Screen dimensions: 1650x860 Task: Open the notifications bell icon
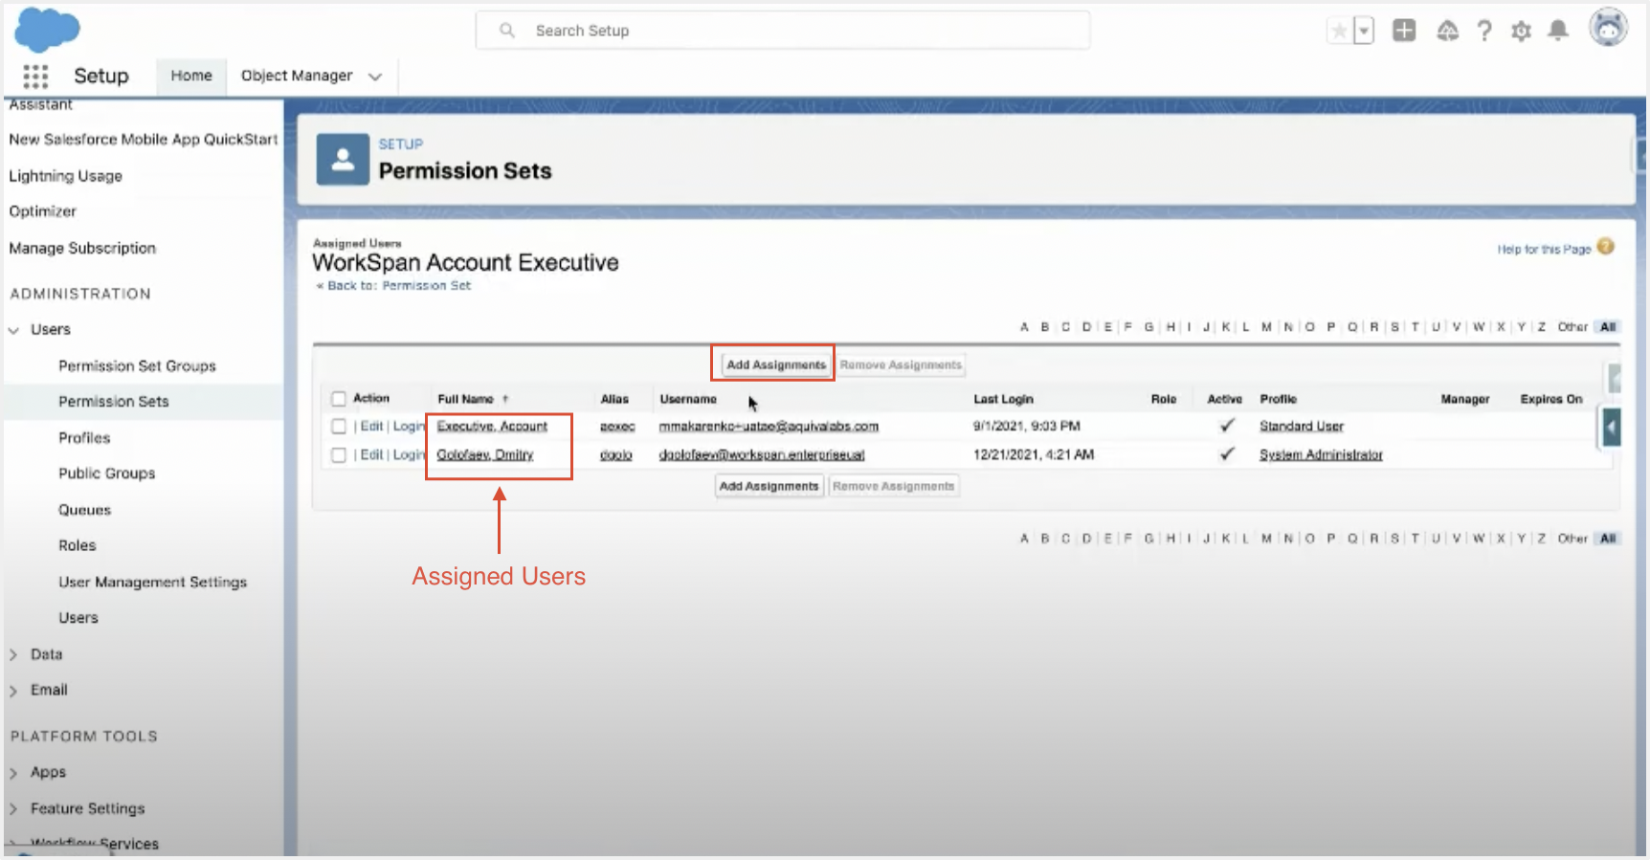[1558, 31]
